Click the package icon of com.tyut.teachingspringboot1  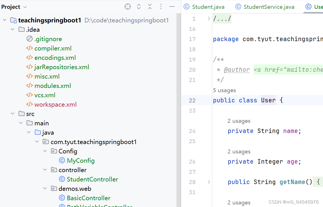coord(45,141)
